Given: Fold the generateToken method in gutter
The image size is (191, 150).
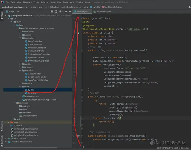Looking at the screenshot, I should click(x=82, y=50).
